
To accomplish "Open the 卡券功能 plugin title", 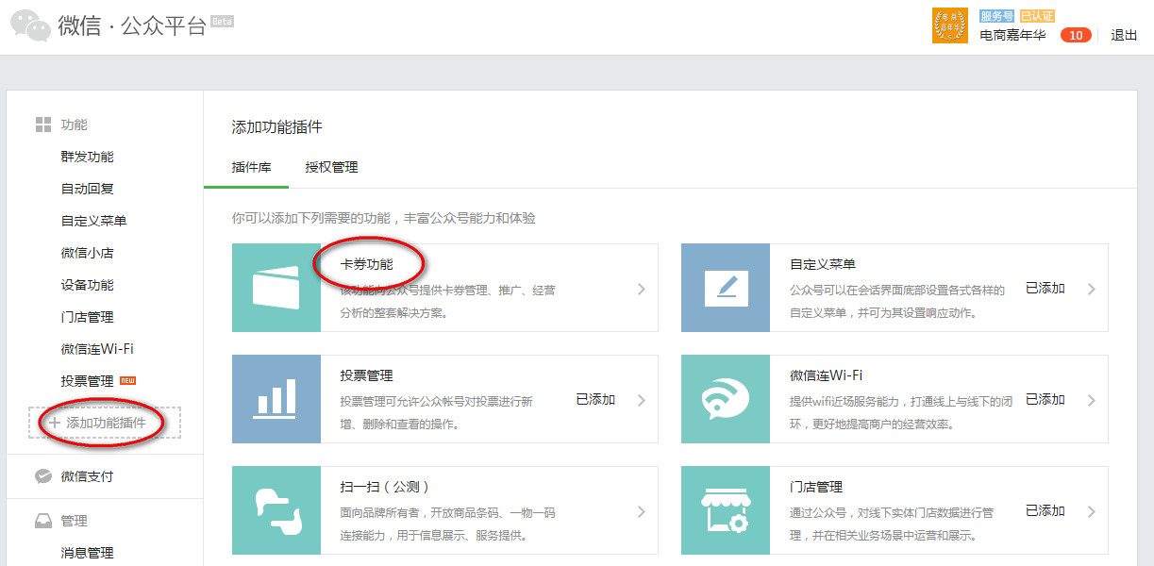I will [x=367, y=265].
